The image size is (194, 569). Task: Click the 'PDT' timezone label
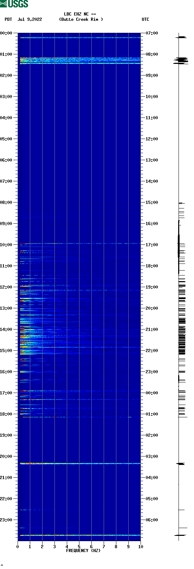[8, 19]
